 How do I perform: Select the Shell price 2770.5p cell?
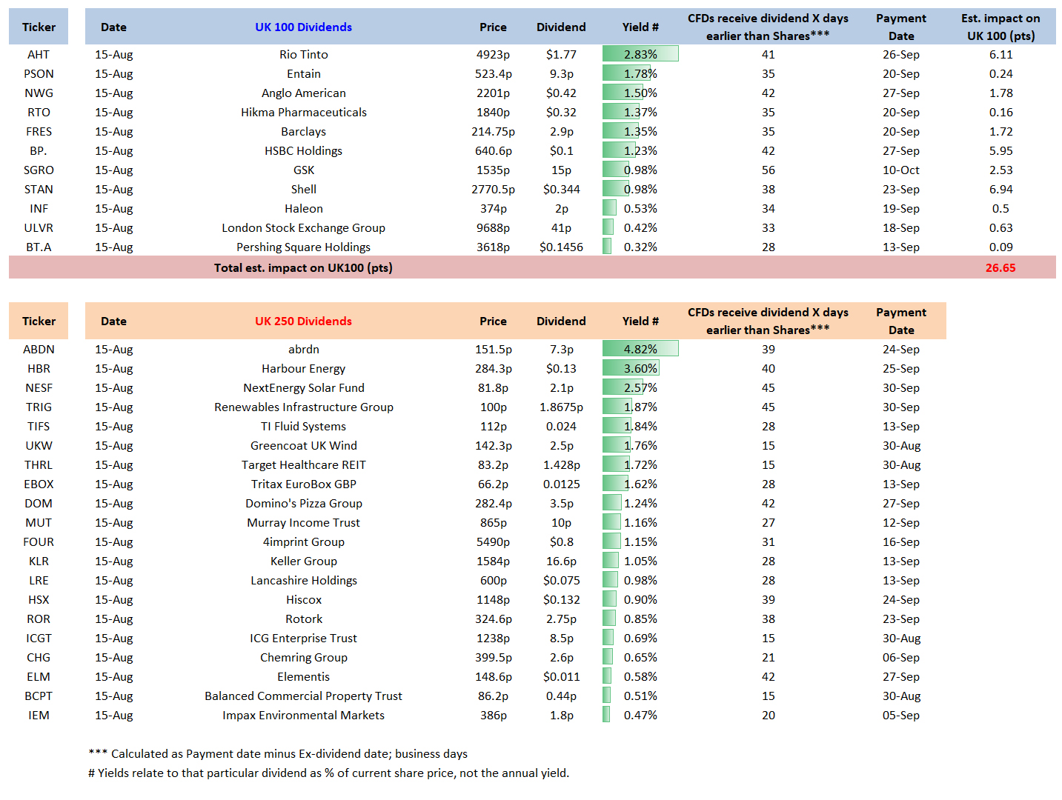click(x=493, y=190)
